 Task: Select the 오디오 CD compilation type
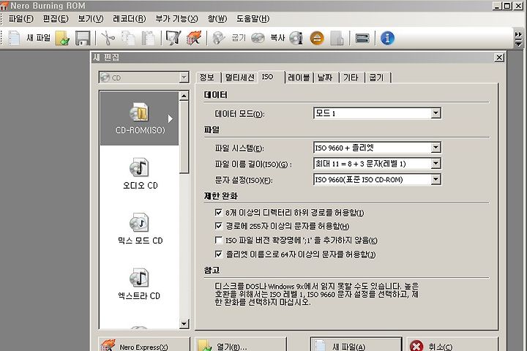[x=140, y=173]
